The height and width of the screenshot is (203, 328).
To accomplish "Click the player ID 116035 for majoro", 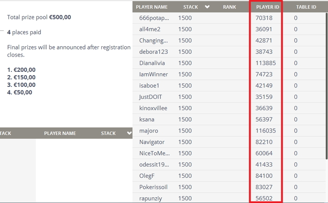I will [x=266, y=131].
